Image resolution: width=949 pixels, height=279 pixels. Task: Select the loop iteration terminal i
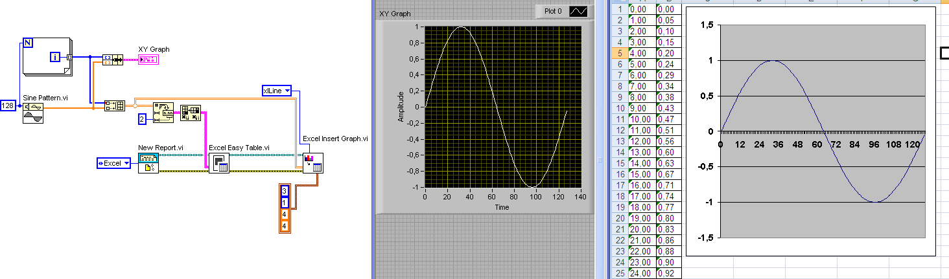56,58
